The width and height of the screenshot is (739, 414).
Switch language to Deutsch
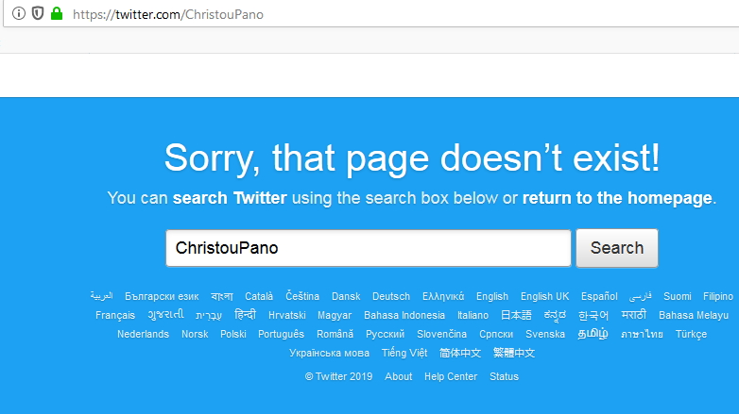[391, 296]
